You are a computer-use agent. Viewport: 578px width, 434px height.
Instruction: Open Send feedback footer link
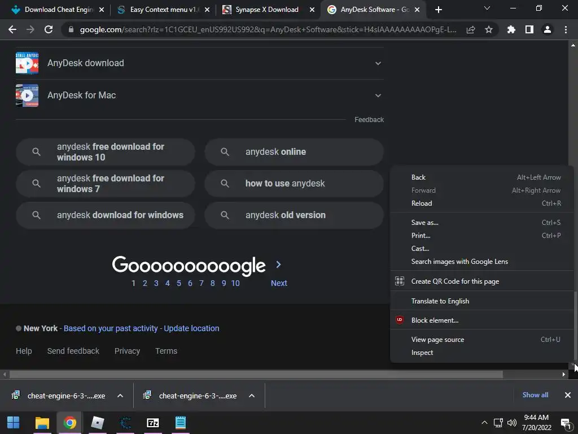73,351
